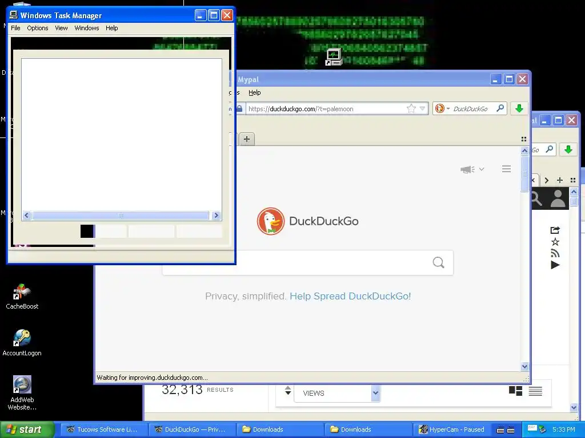
Task: Open Windows menu in Task Manager
Action: [x=87, y=28]
